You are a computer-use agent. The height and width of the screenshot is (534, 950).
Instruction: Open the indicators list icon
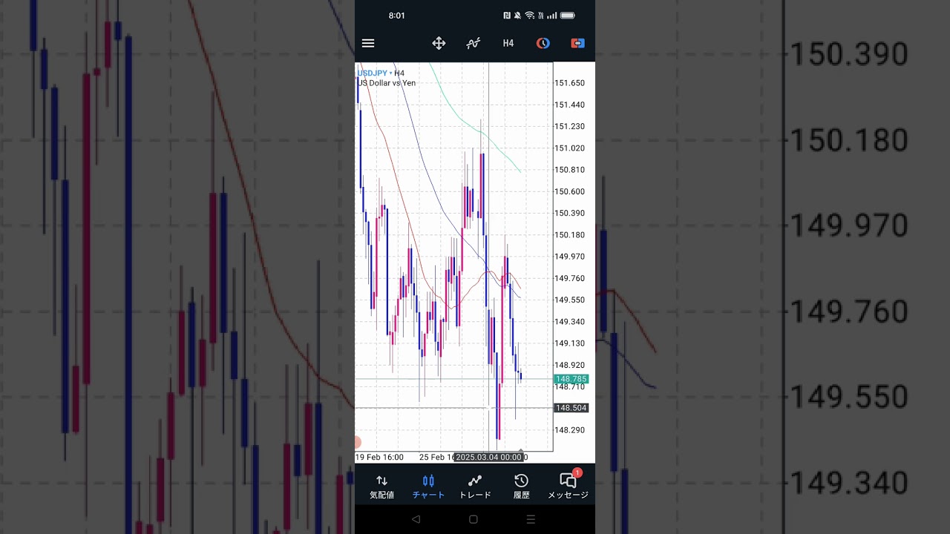473,43
